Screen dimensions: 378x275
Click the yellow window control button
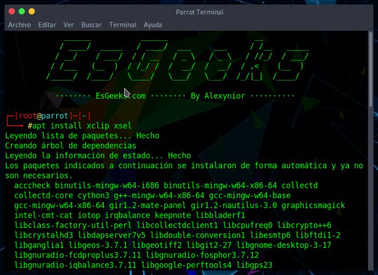(31, 11)
